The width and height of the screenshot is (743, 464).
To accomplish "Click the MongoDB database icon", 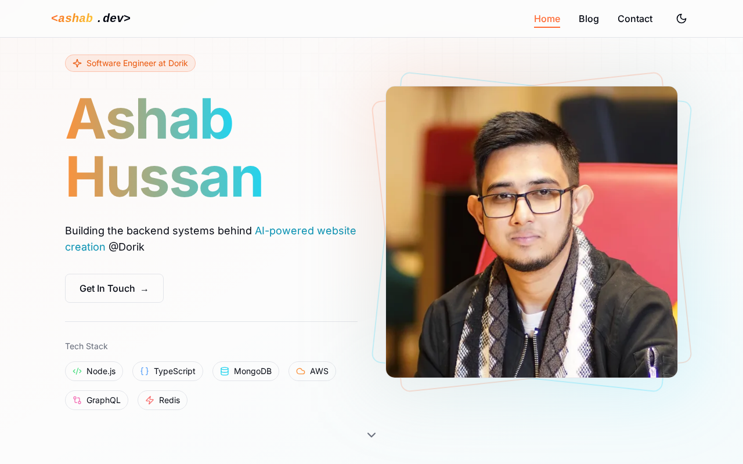I will pos(225,371).
